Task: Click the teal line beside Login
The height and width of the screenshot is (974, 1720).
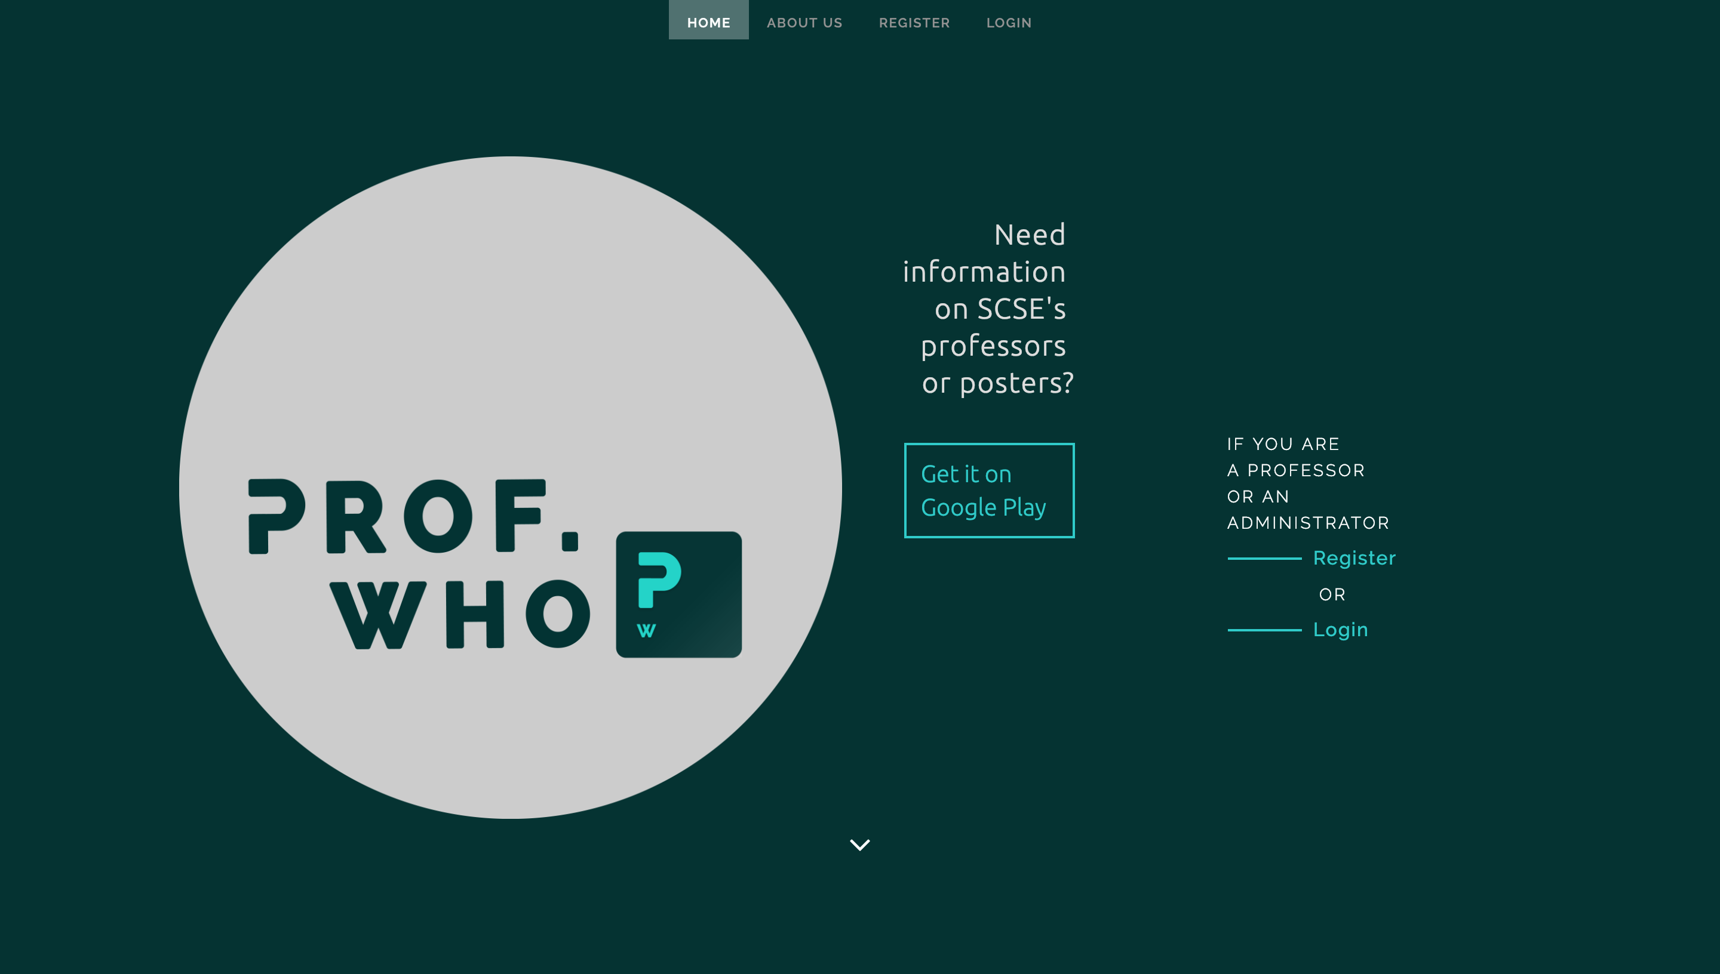Action: (x=1264, y=630)
